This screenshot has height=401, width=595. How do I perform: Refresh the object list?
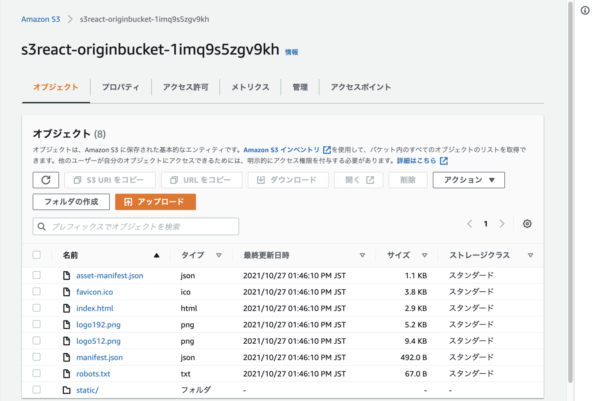46,180
